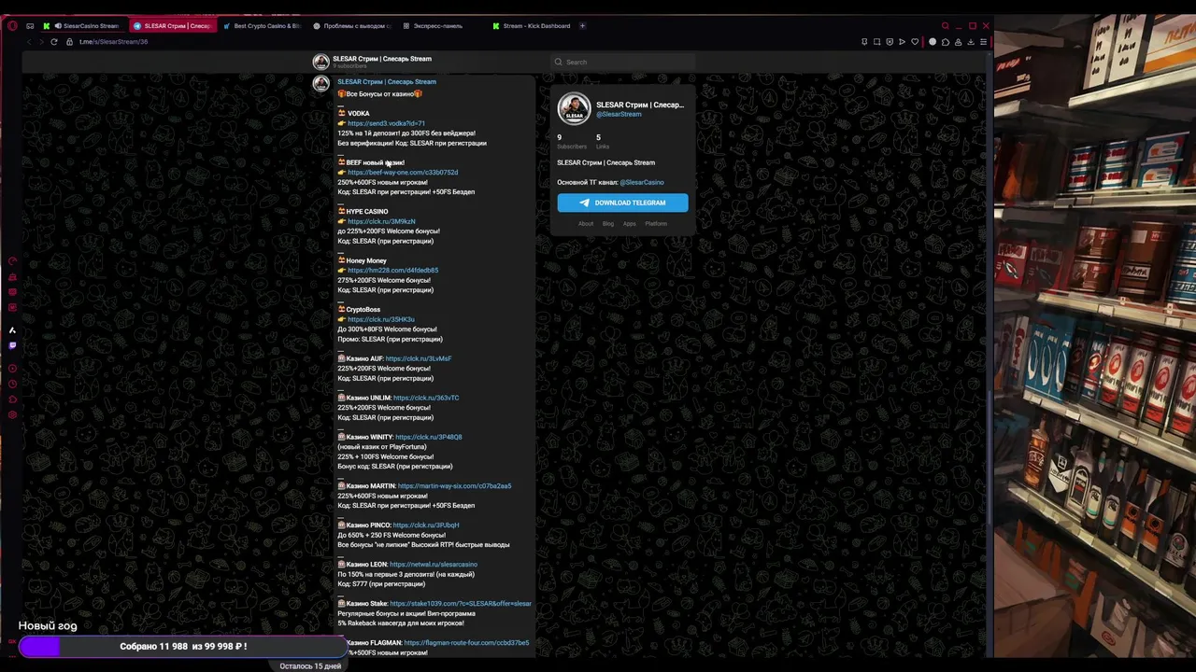The image size is (1196, 672).
Task: Open the Казино UNLIM clck.ru link
Action: [426, 398]
